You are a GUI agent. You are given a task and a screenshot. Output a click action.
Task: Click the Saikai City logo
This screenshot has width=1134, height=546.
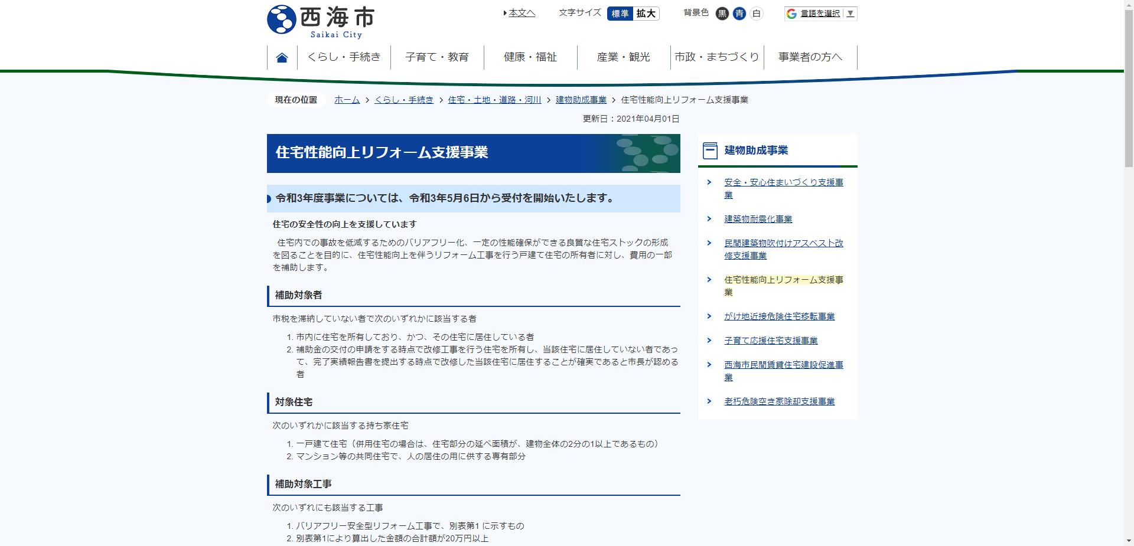click(x=321, y=19)
